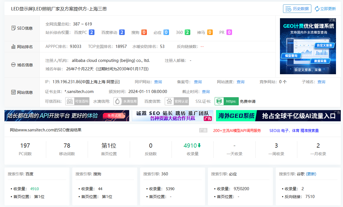Click 360 收录量 5390 value
The height and width of the screenshot is (207, 343).
[170, 189]
